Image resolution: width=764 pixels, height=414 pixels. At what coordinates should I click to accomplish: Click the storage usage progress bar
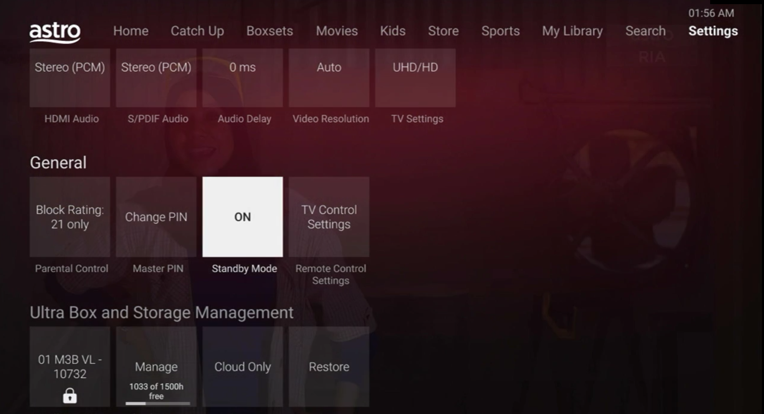tap(158, 403)
